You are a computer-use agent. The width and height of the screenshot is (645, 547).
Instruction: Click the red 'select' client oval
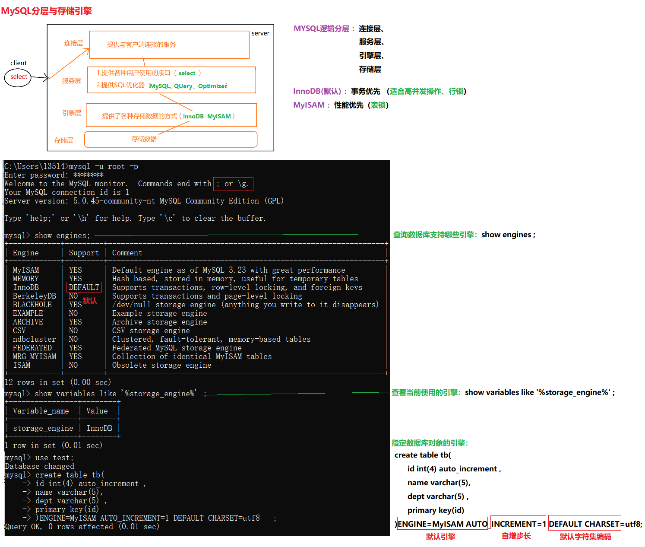18,77
